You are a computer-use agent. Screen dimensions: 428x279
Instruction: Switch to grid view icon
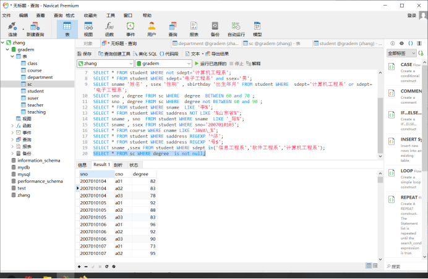[369, 265]
